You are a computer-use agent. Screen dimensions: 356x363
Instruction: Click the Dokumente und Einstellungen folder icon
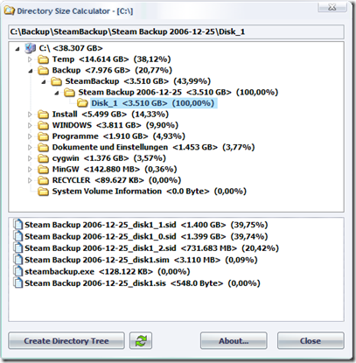pyautogui.click(x=43, y=148)
